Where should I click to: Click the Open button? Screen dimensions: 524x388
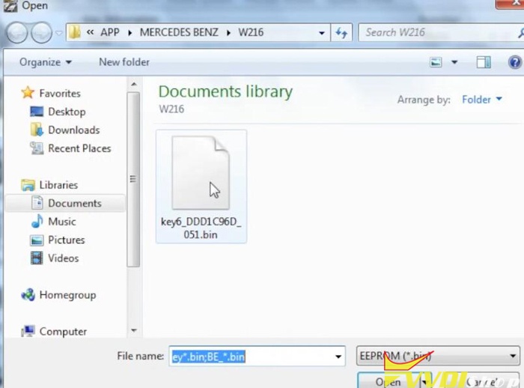tap(389, 381)
